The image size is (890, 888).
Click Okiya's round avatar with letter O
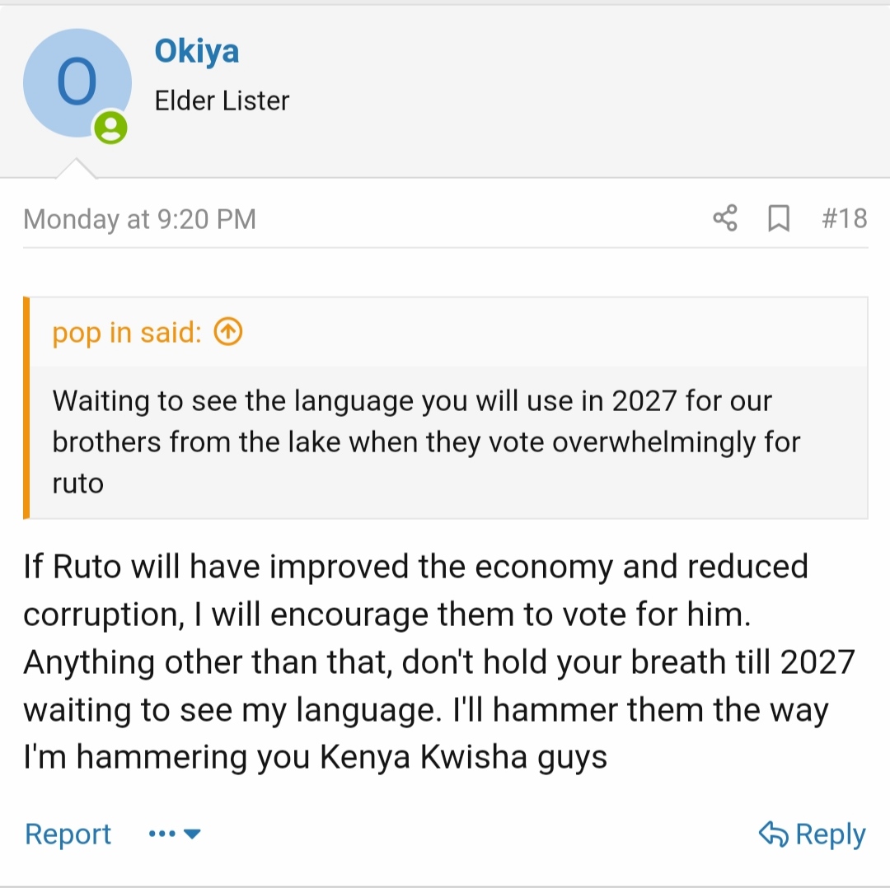click(x=77, y=83)
